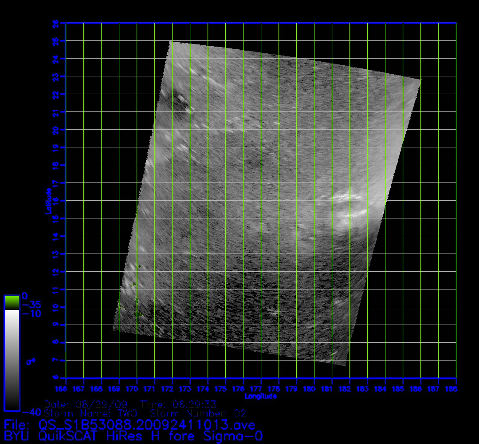The height and width of the screenshot is (444, 479).
Task: Click the 16 latitude tick label
Action: pos(56,200)
